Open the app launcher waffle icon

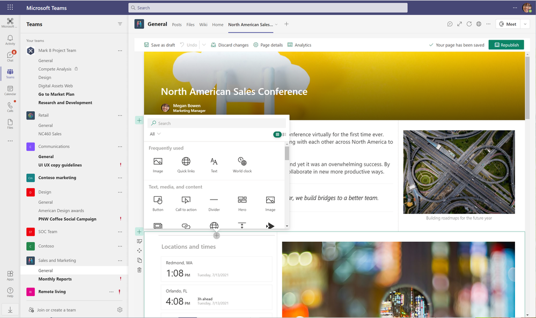10,7
